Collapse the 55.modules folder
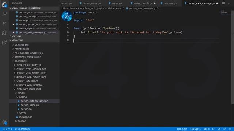This screenshot has height=131, width=234. pyautogui.click(x=34, y=61)
